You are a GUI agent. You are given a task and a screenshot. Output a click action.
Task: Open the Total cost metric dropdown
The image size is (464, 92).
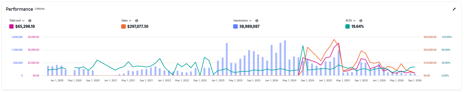pyautogui.click(x=17, y=21)
